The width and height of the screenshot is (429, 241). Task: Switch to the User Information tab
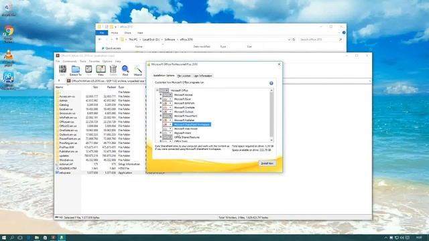[x=202, y=76]
